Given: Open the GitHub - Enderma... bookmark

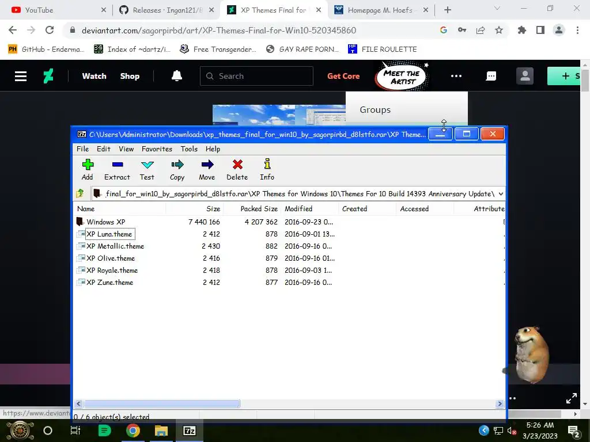Looking at the screenshot, I should pos(46,49).
